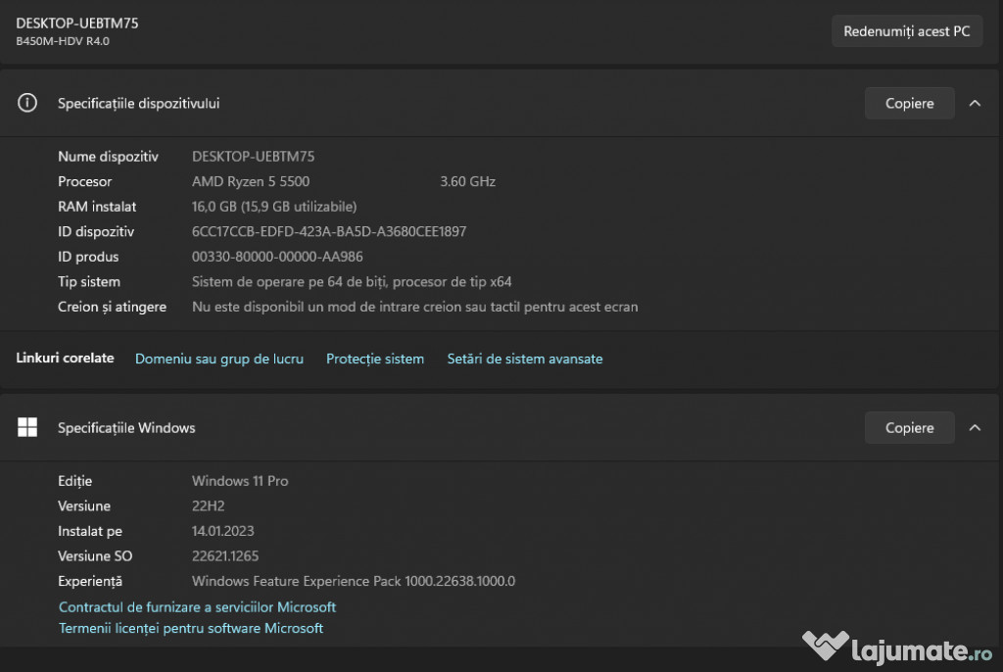Click the ID dispozitiv label
Image resolution: width=1003 pixels, height=672 pixels.
[x=96, y=231]
